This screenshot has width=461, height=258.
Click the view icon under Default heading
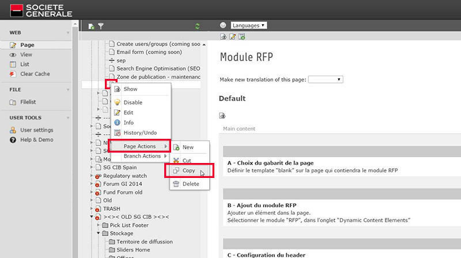click(222, 116)
